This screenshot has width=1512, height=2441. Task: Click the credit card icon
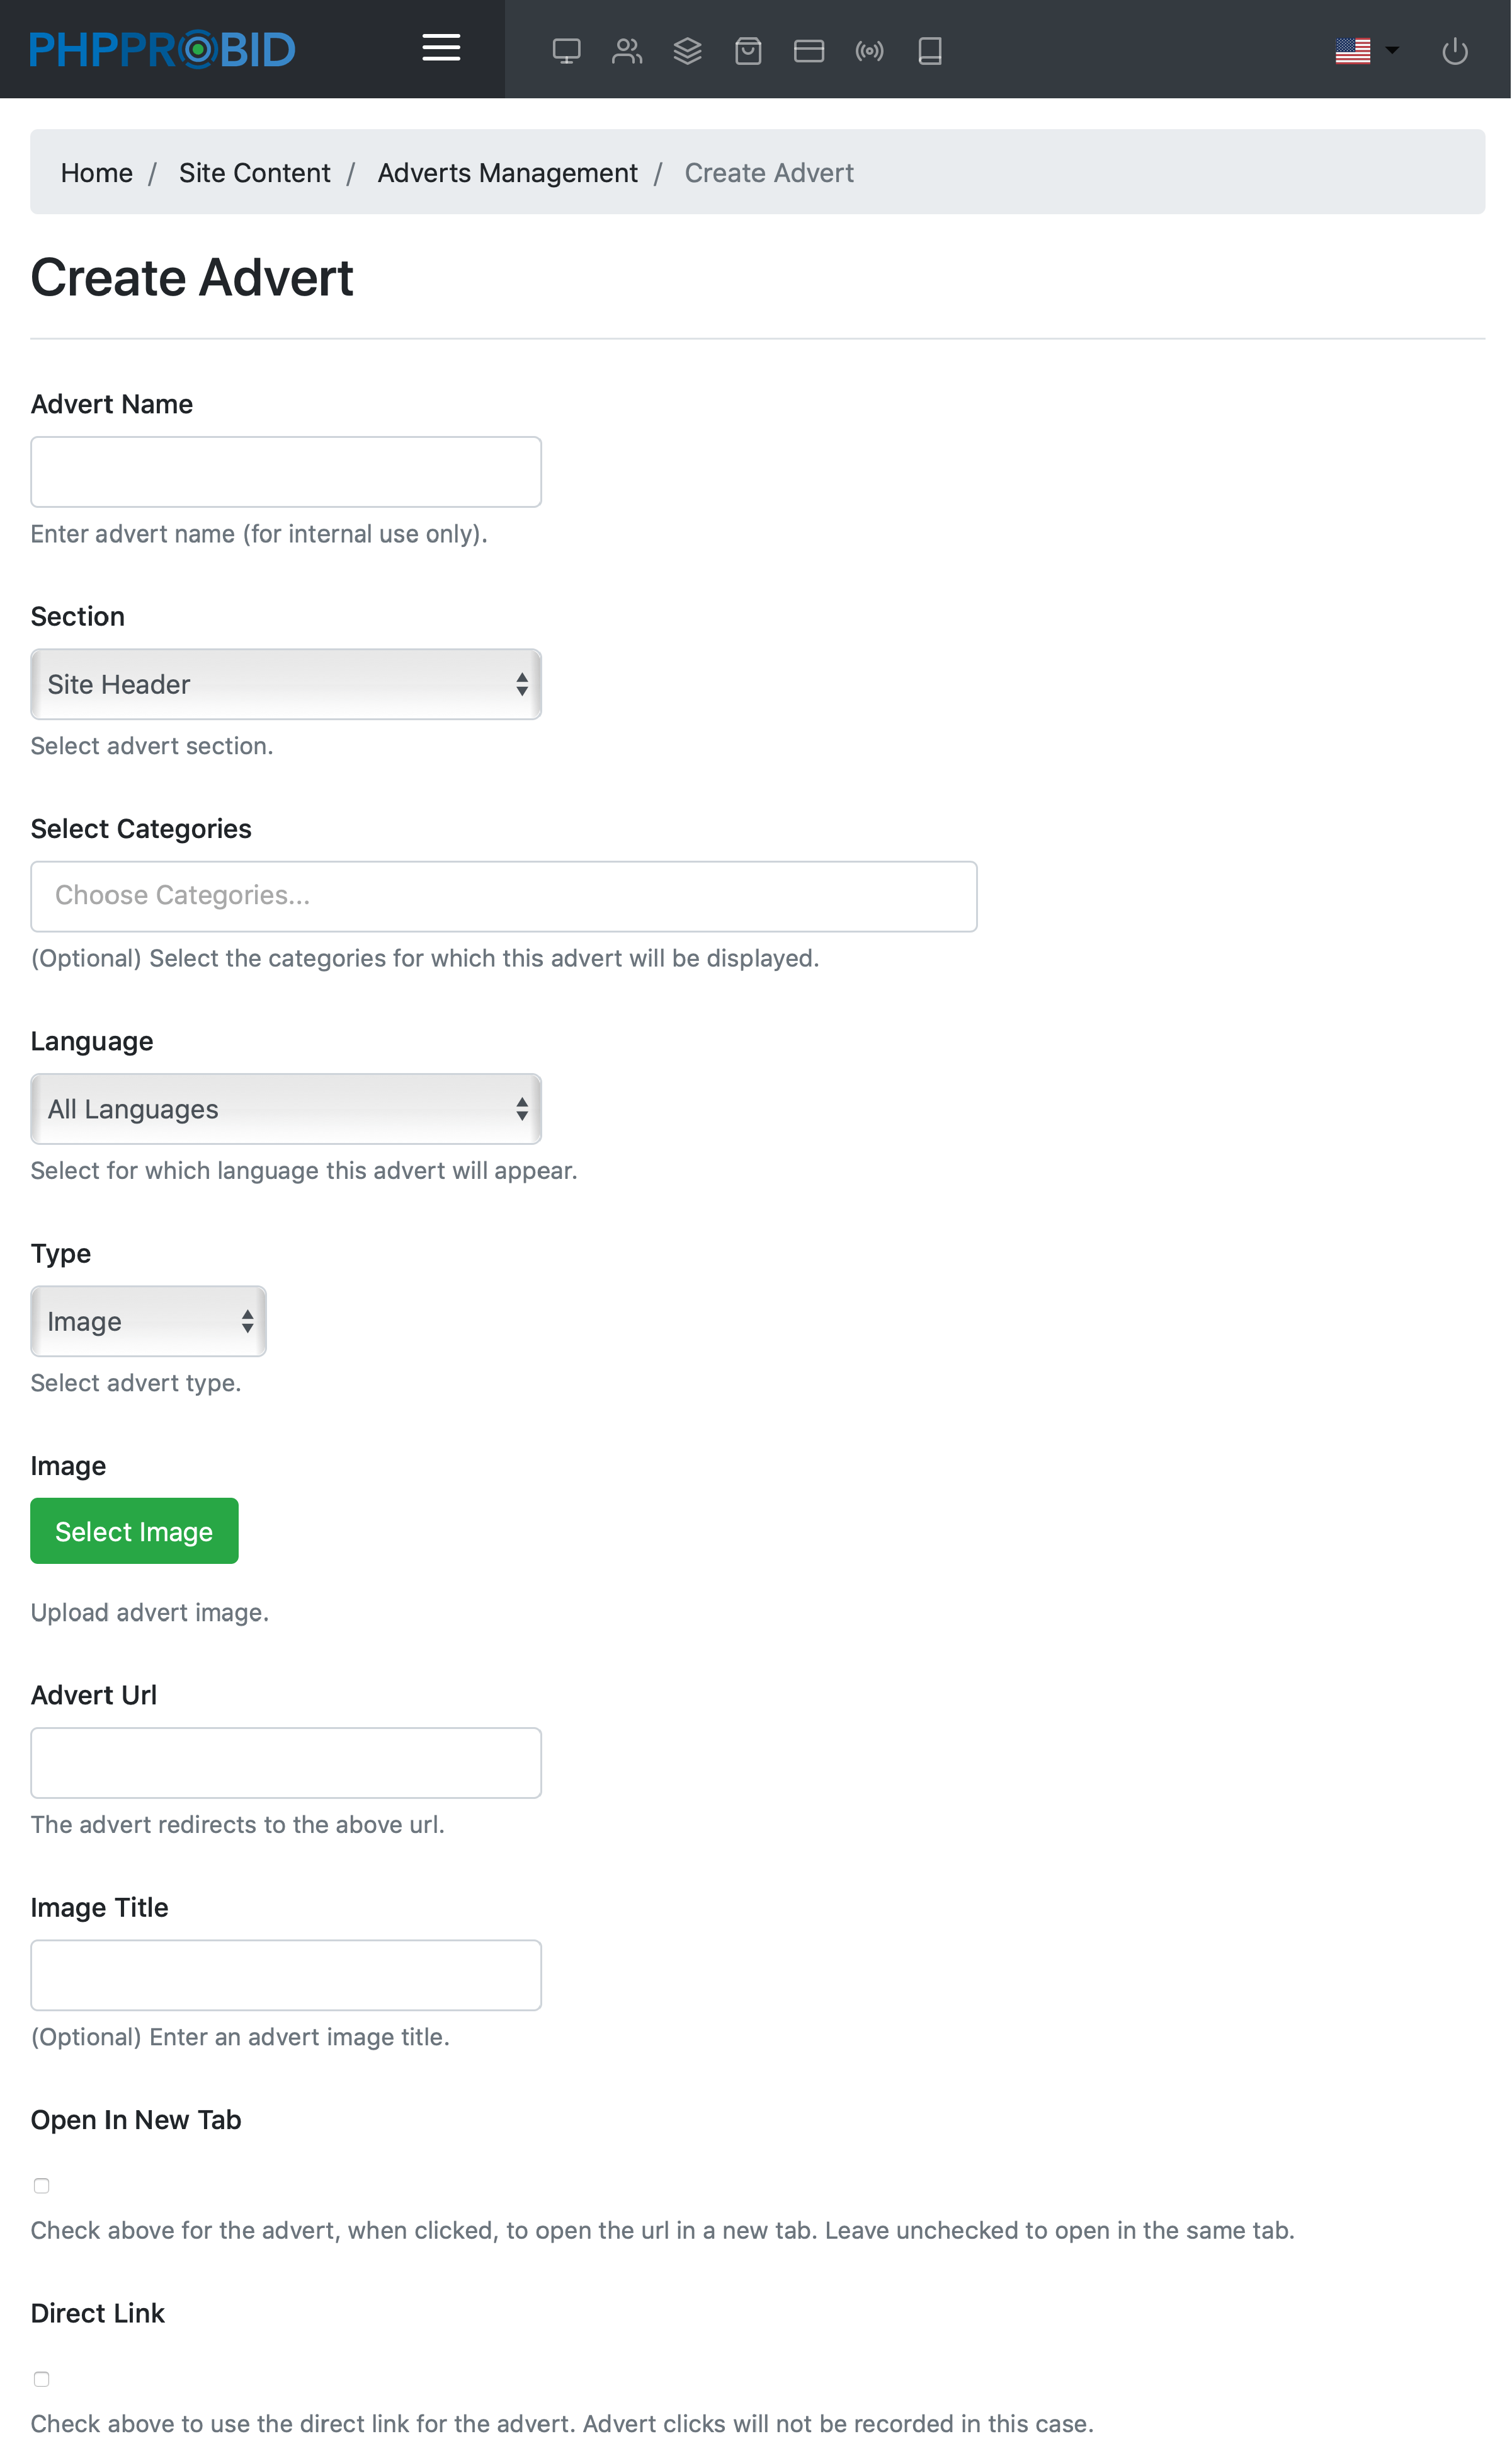pos(809,50)
